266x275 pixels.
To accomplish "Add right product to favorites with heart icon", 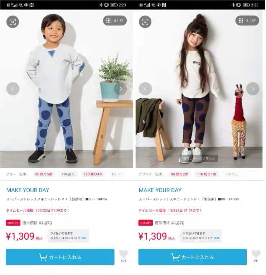I will tap(256, 254).
